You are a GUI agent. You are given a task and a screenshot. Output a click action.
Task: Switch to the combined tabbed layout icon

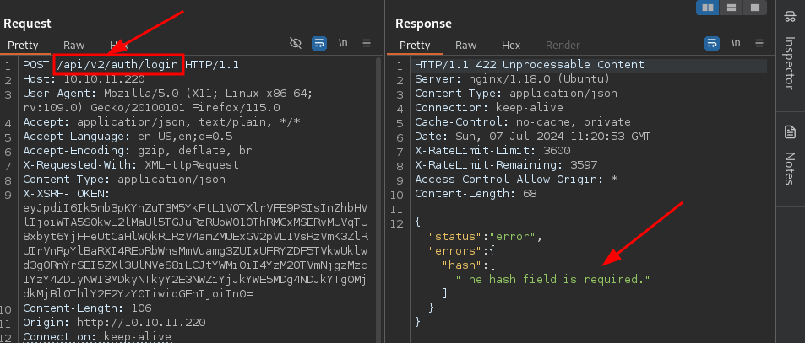754,8
